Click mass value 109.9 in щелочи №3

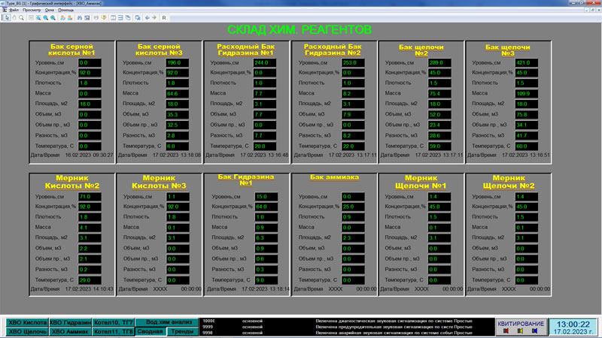(x=526, y=93)
